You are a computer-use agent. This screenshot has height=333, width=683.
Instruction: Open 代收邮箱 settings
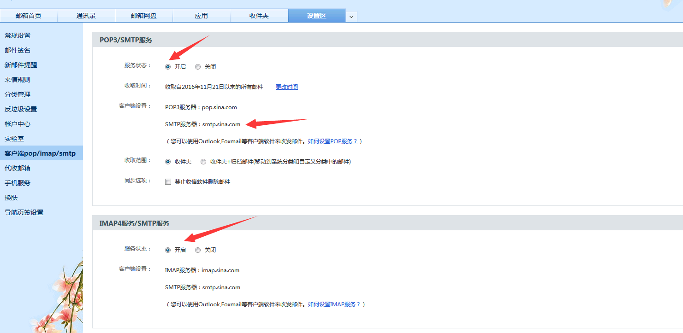18,168
